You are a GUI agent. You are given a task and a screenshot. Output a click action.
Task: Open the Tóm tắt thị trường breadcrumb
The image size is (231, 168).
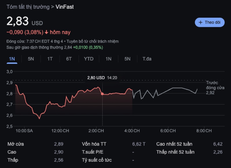28,7
